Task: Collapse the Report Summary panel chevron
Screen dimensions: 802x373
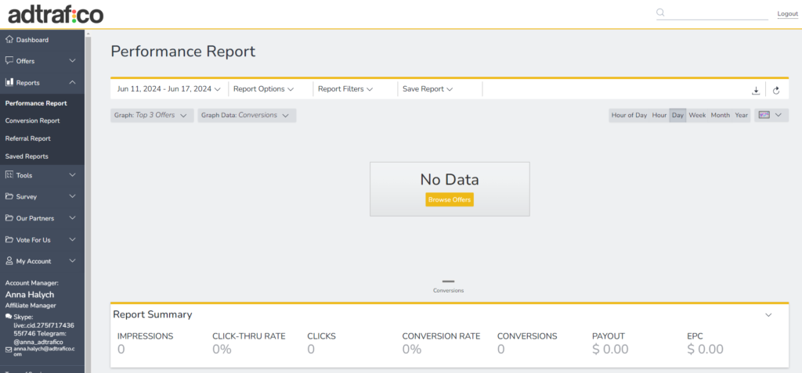Action: 768,315
